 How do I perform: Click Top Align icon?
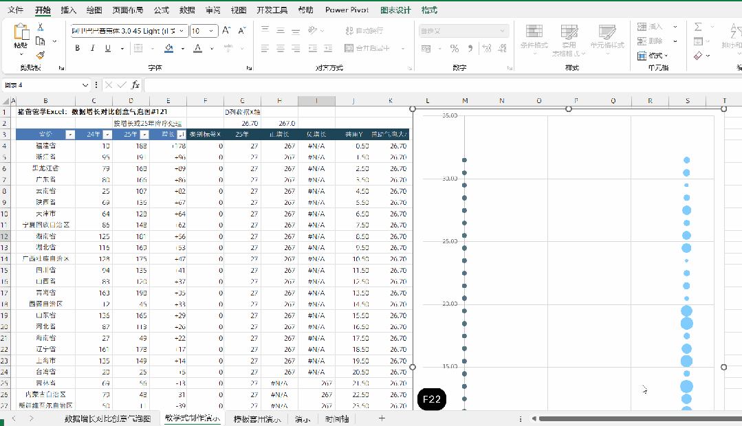[x=265, y=30]
